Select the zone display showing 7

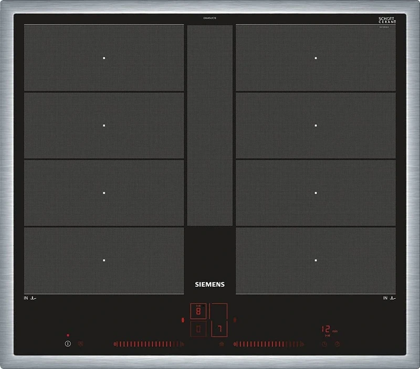219,329
